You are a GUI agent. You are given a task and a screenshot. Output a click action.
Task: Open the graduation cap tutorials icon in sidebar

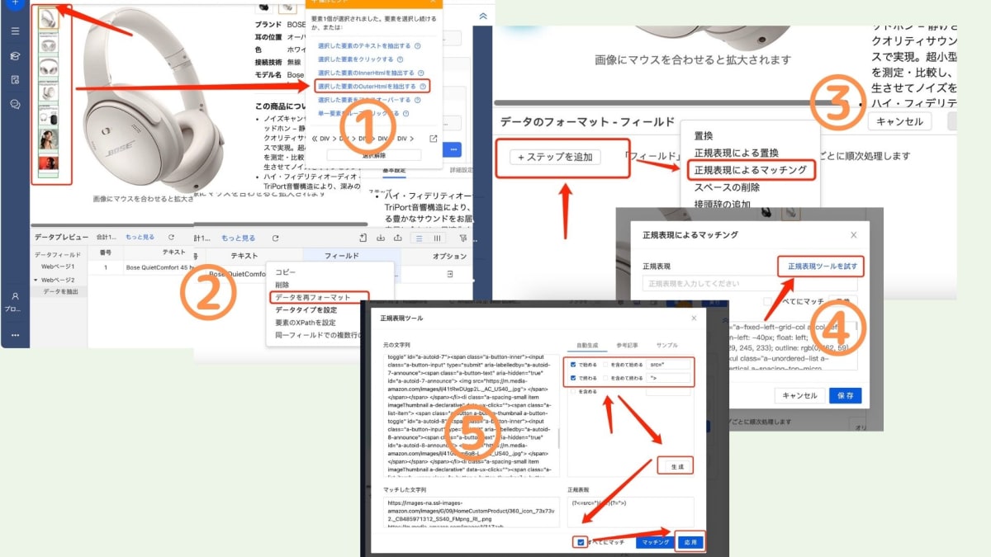click(15, 56)
